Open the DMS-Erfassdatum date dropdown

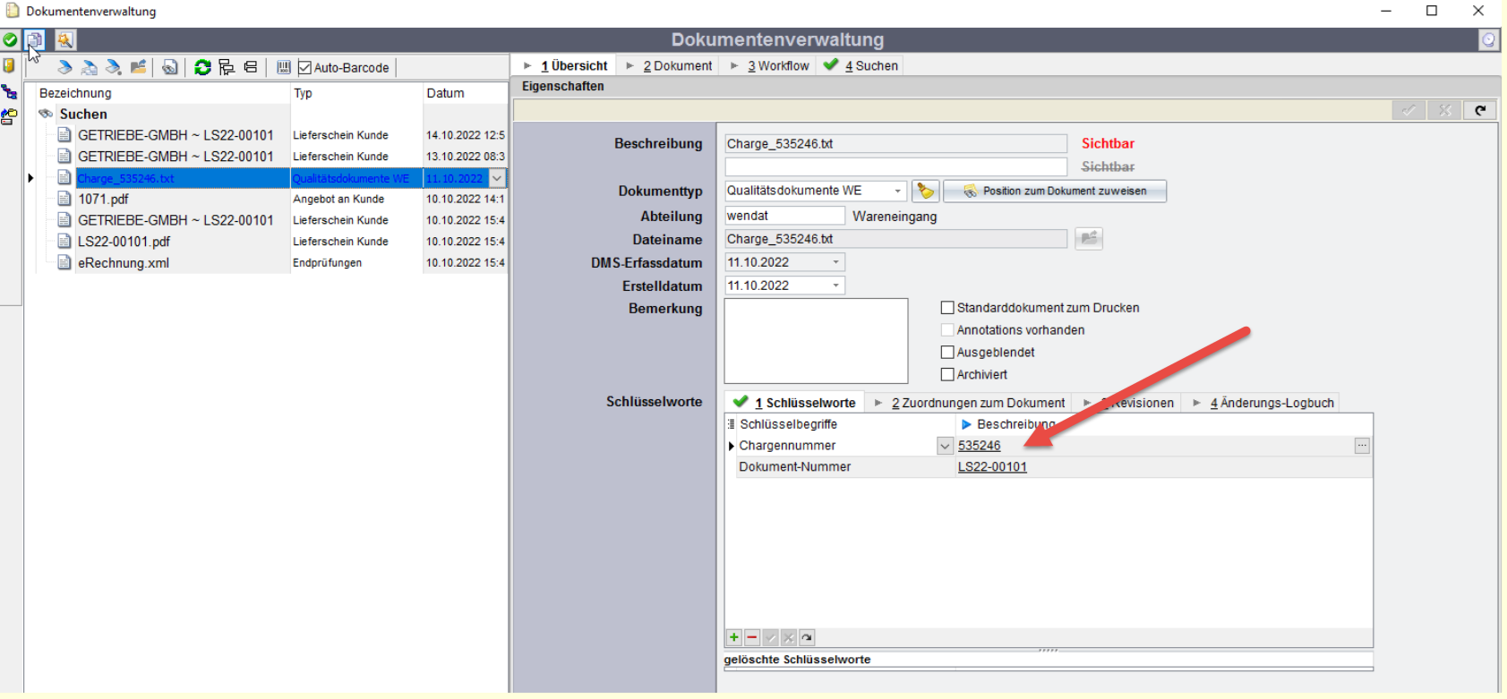click(x=836, y=262)
